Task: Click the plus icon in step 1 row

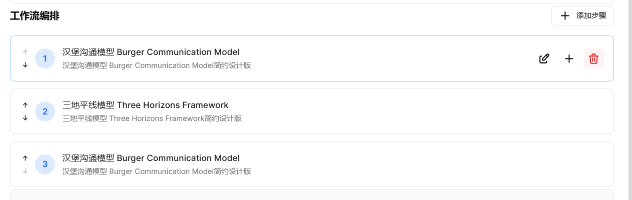Action: click(569, 58)
